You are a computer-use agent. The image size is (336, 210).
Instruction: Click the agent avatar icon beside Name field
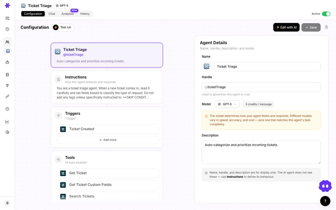pyautogui.click(x=206, y=66)
